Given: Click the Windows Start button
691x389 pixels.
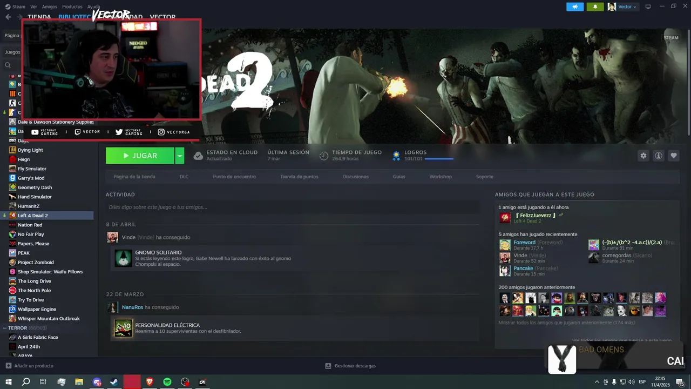Looking at the screenshot, I should coord(9,382).
